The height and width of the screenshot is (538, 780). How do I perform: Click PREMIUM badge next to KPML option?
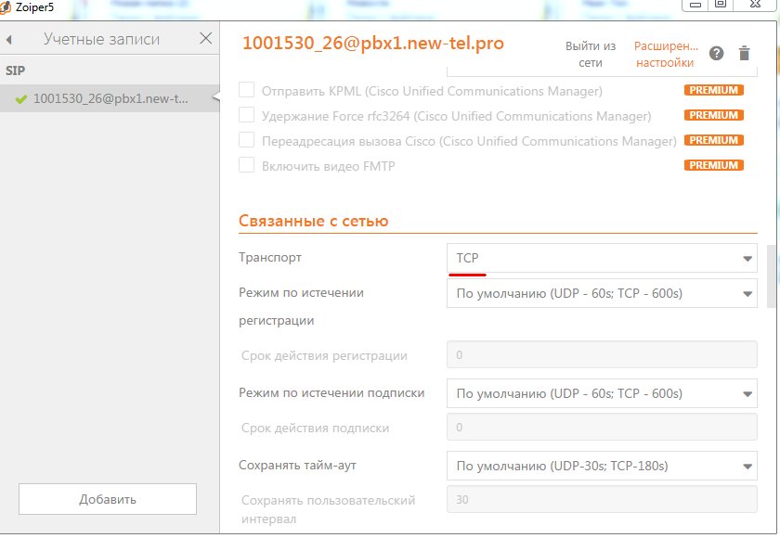coord(713,91)
